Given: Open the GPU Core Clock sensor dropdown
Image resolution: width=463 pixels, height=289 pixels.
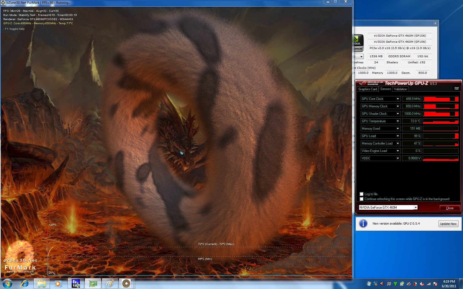Looking at the screenshot, I should coord(398,99).
